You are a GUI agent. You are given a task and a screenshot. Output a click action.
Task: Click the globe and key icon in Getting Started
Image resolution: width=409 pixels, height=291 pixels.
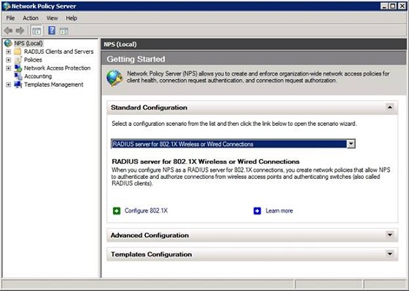(x=114, y=78)
